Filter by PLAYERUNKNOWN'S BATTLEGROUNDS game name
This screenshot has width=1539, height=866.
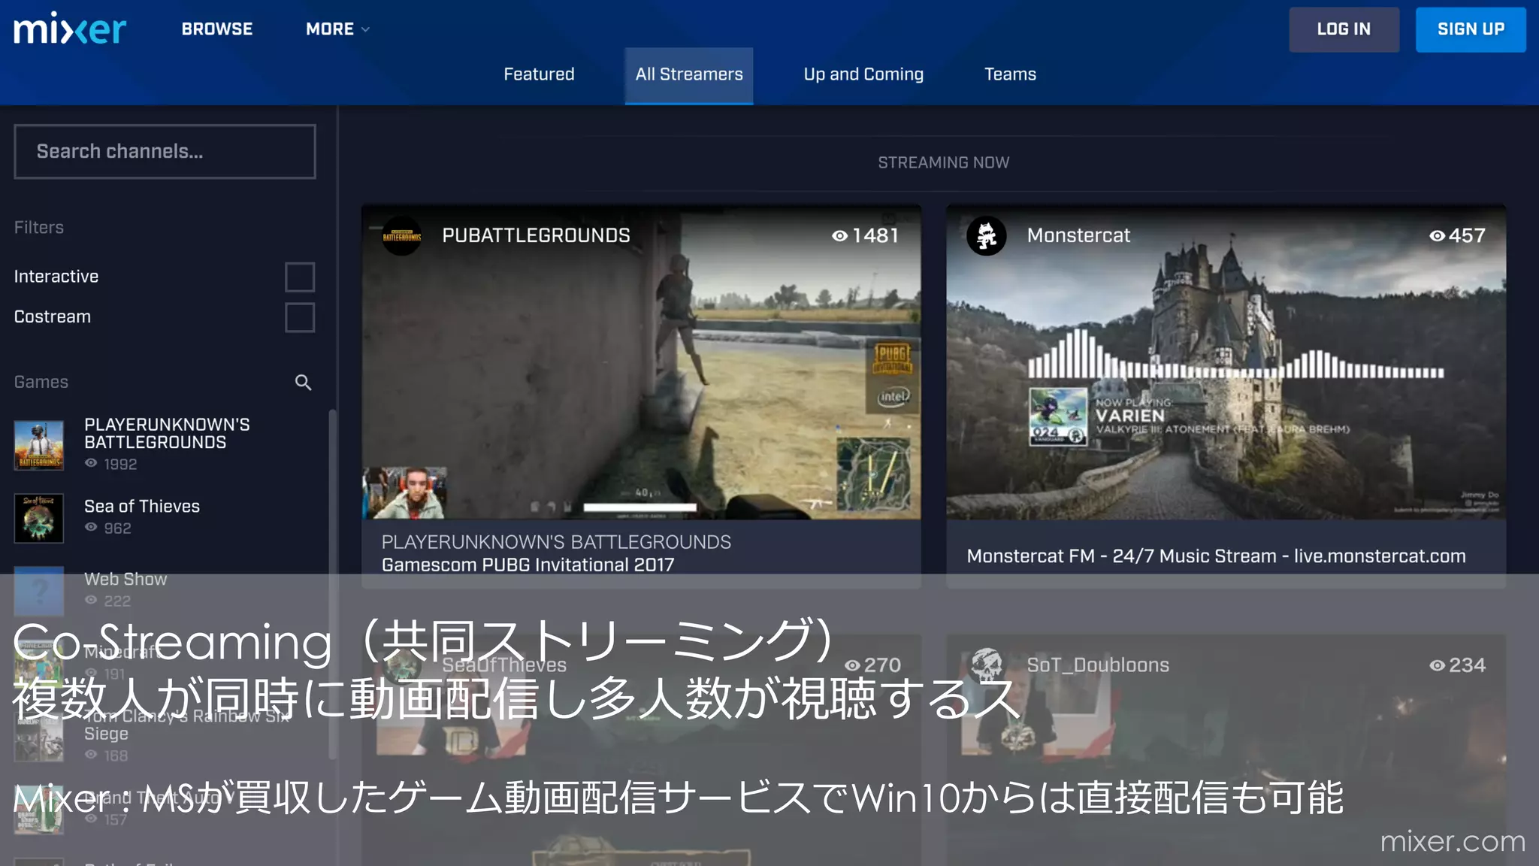(x=167, y=434)
